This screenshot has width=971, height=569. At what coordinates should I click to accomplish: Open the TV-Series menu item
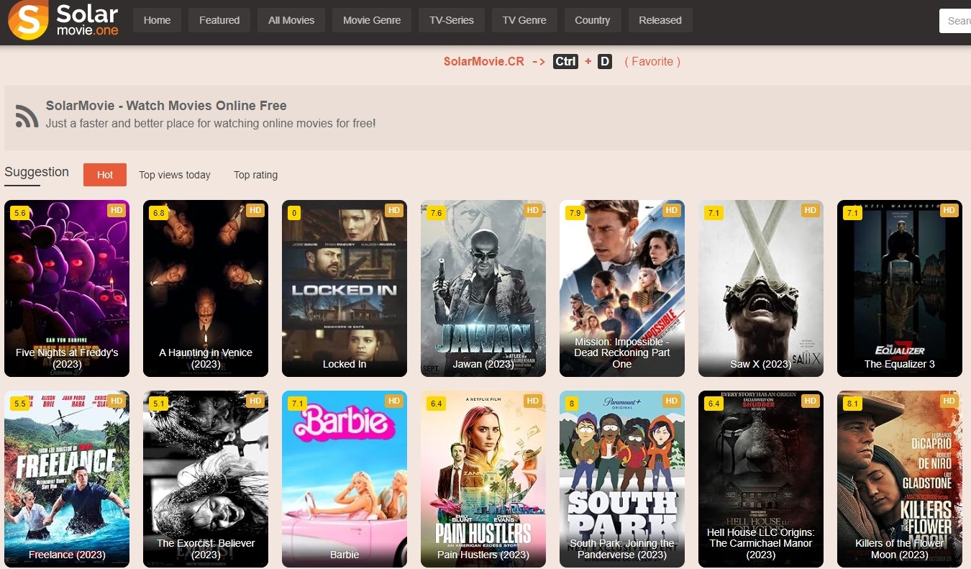(x=452, y=20)
